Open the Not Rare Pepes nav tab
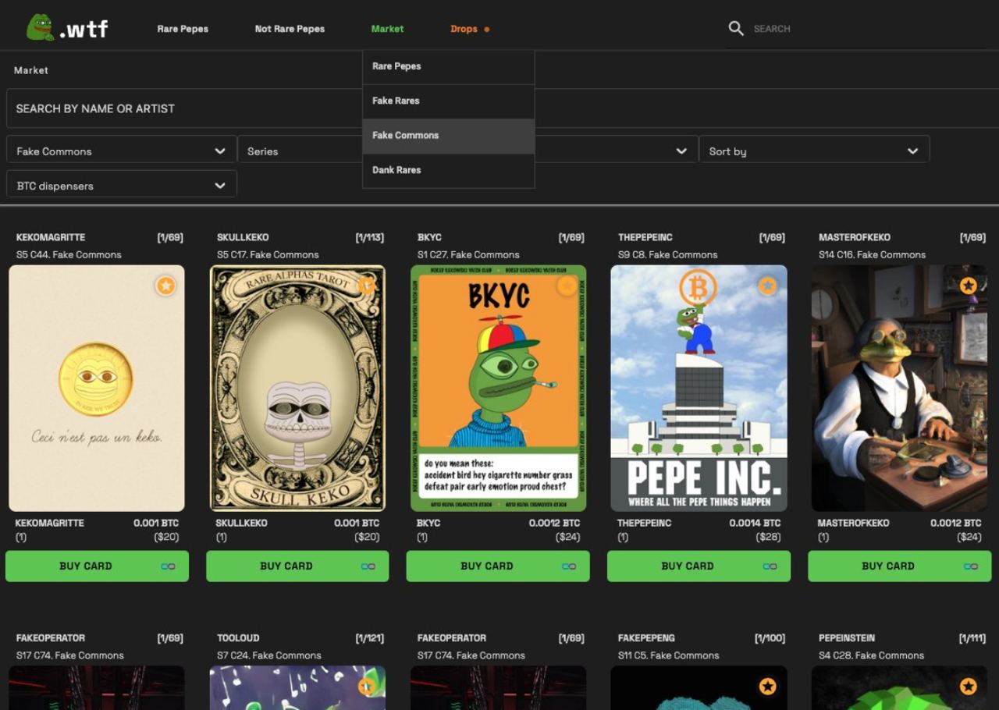Viewport: 999px width, 710px height. tap(290, 29)
